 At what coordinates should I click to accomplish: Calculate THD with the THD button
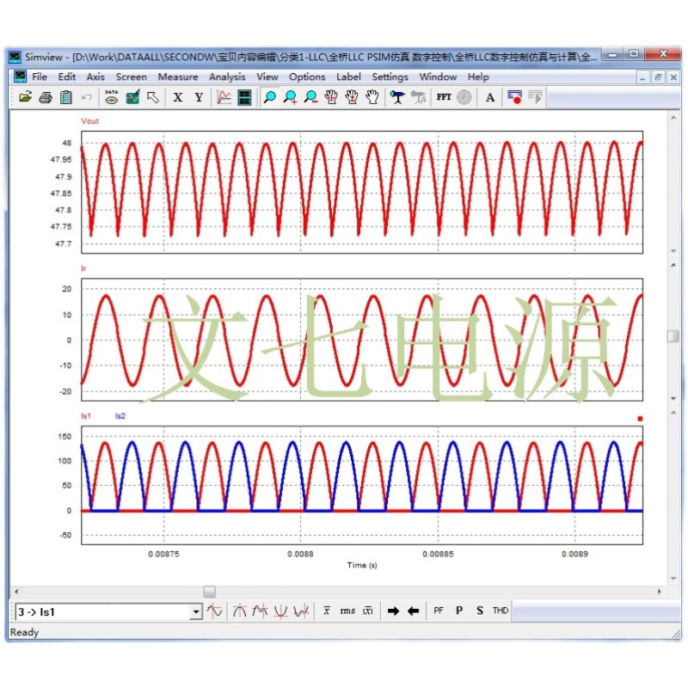tap(501, 611)
